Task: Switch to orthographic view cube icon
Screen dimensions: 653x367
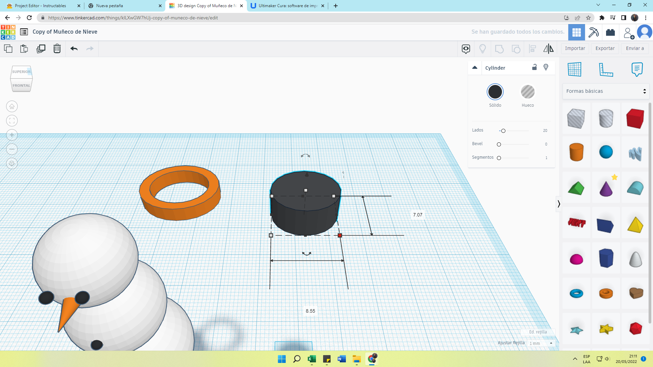Action: 12,163
